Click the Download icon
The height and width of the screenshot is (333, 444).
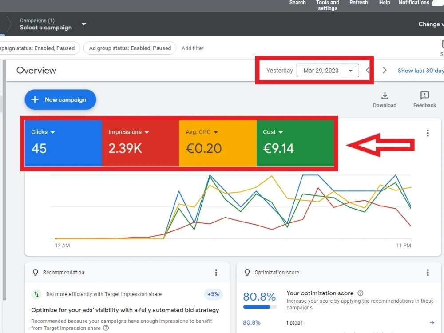coord(385,96)
